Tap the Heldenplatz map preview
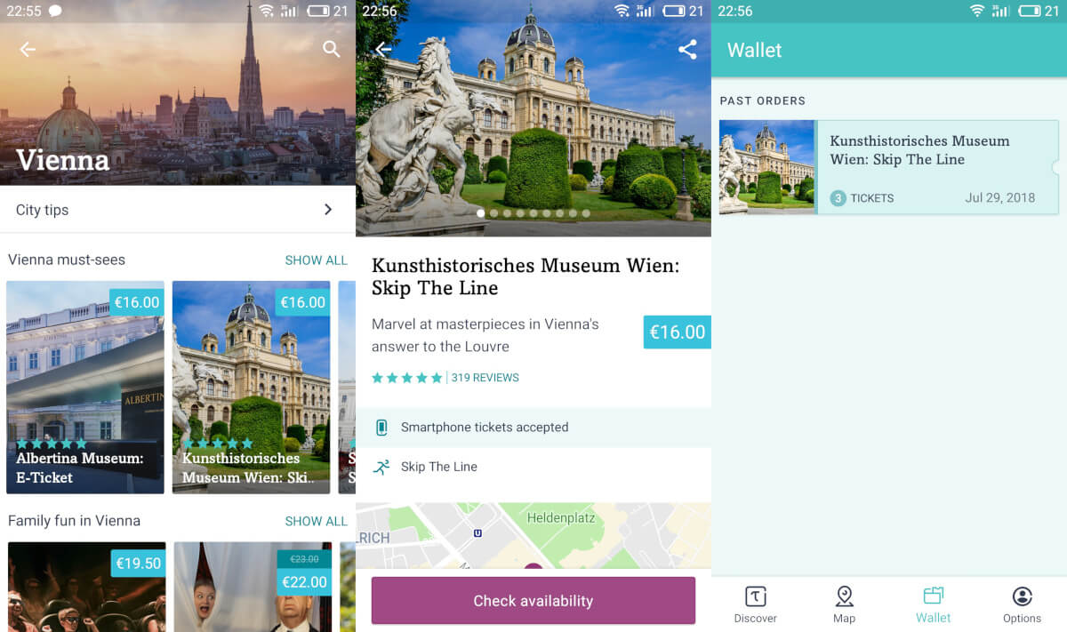This screenshot has width=1067, height=632. tap(533, 536)
